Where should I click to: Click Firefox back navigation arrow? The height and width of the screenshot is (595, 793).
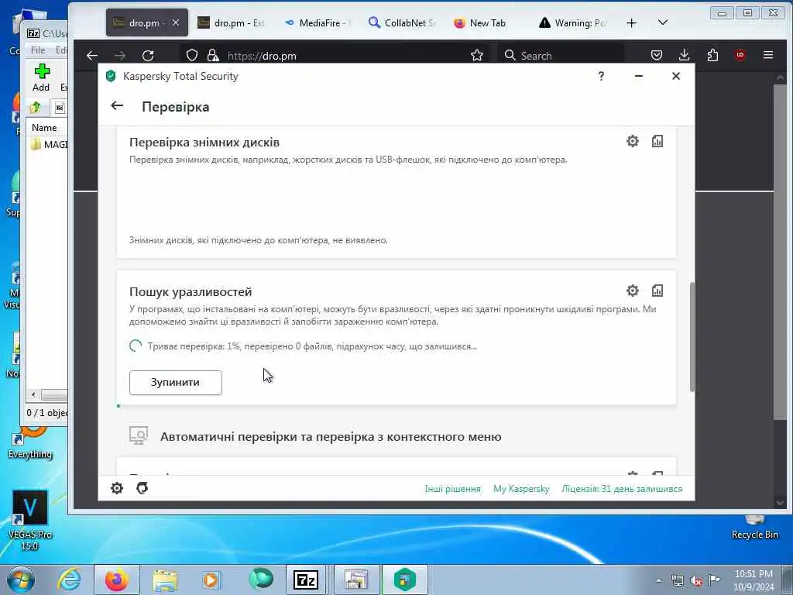coord(92,56)
